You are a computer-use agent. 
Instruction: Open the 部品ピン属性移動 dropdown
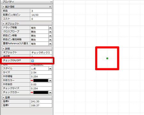click(x=50, y=40)
